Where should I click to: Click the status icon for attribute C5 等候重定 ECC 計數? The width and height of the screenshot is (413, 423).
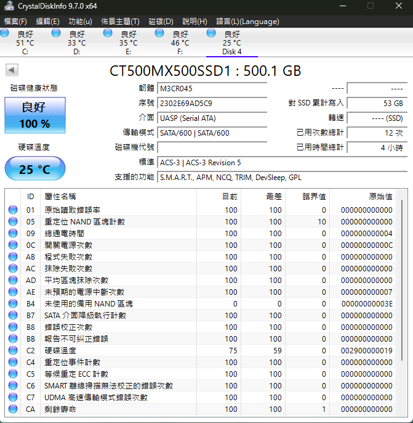13,374
